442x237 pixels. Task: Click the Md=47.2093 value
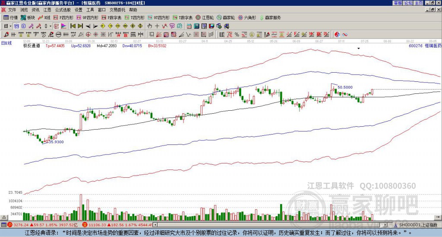click(x=107, y=45)
